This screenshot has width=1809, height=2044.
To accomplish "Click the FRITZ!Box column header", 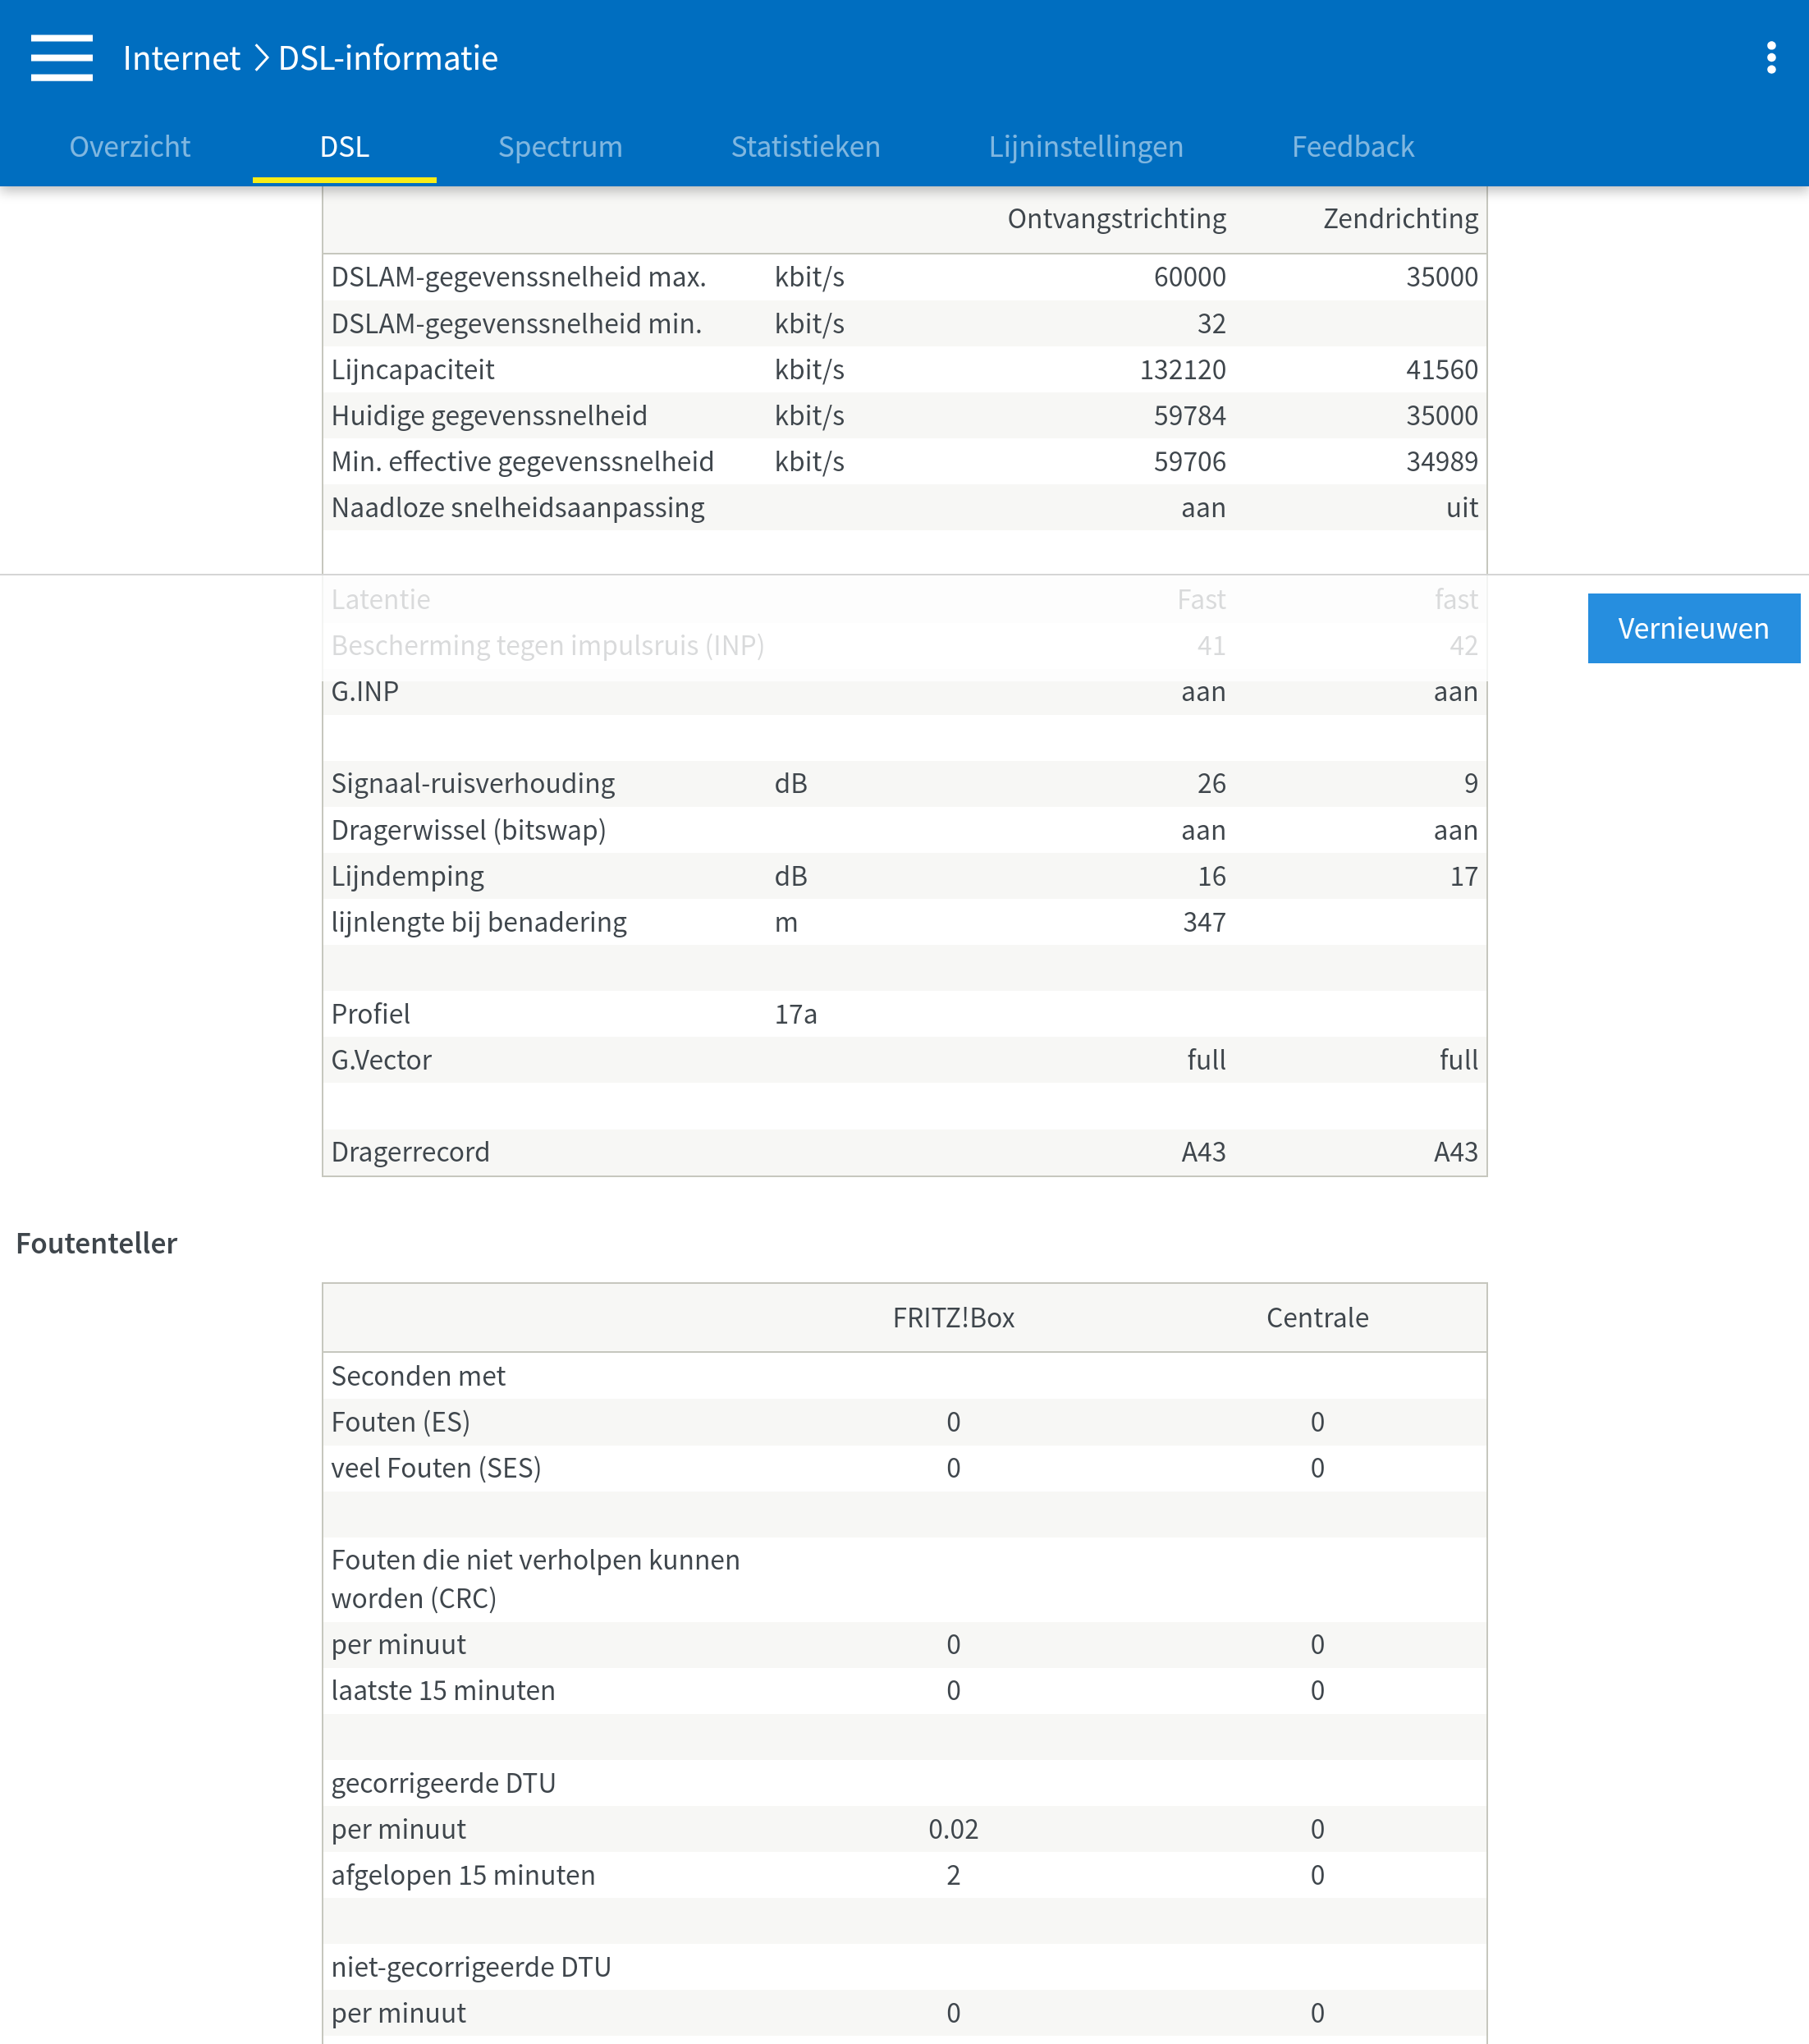I will tap(953, 1318).
